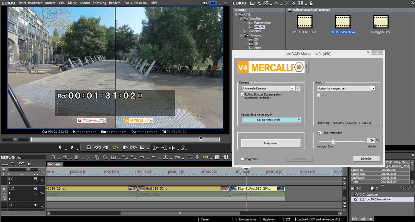Screen dimensions: 415x222
Task: Click up-one-level arrow in effect palette
Action: (x=259, y=3)
